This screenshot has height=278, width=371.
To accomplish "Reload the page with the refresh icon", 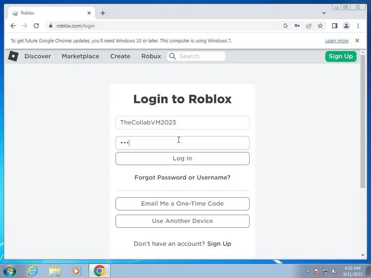I will coord(36,26).
